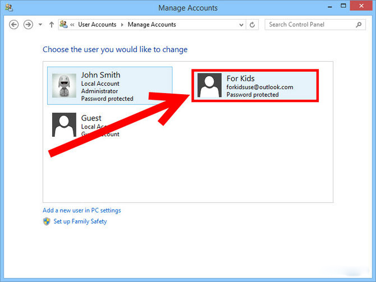Click the double-chevron in the address bar
Image resolution: width=376 pixels, height=282 pixels.
tap(72, 25)
